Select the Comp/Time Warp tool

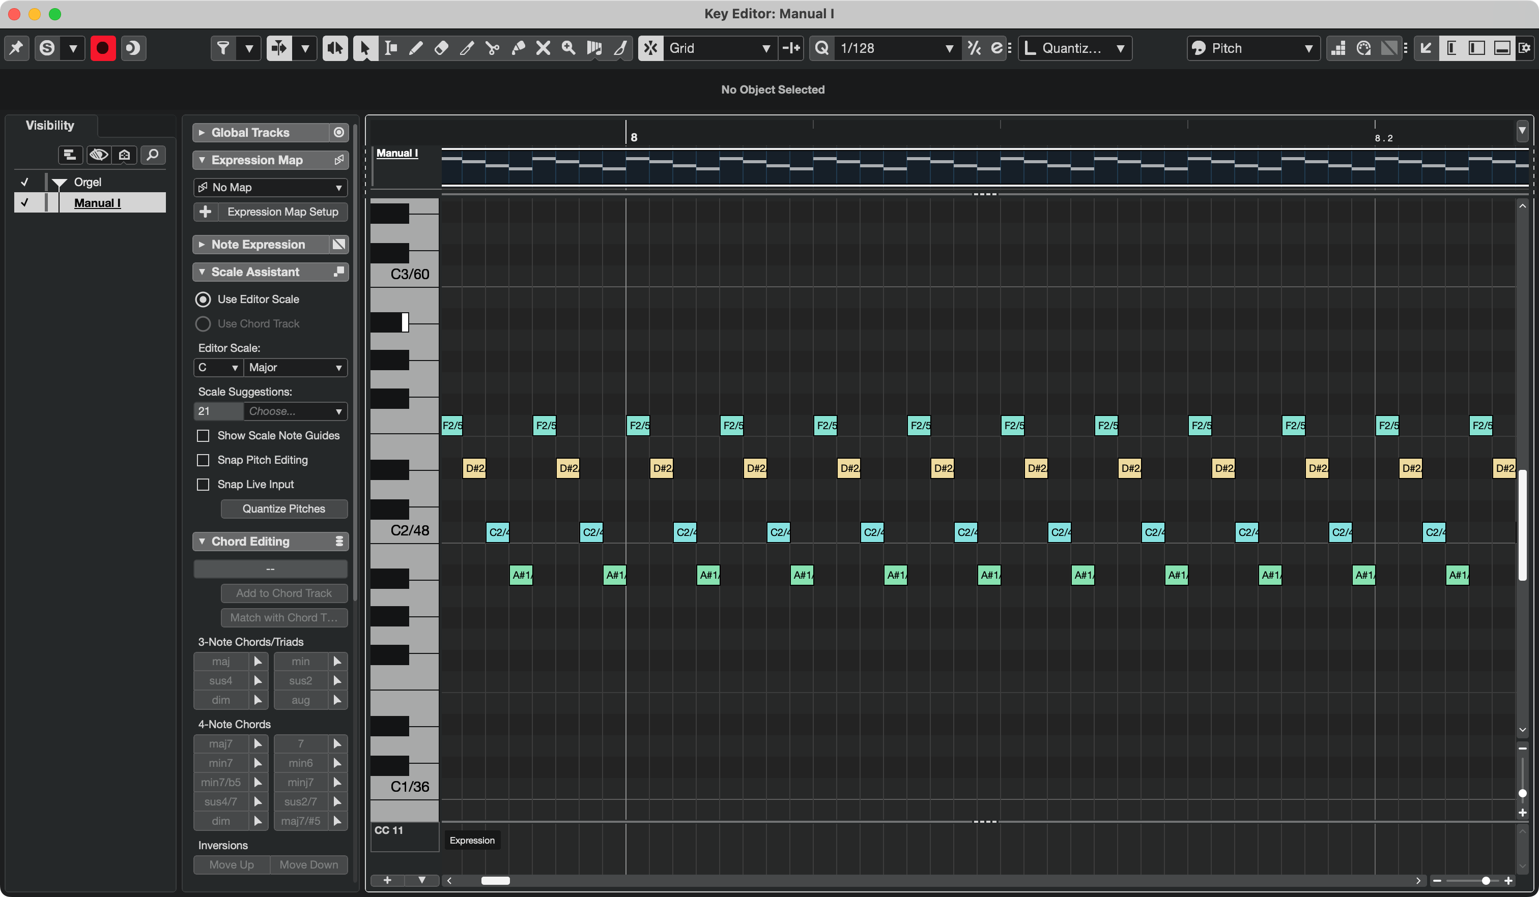(x=594, y=48)
